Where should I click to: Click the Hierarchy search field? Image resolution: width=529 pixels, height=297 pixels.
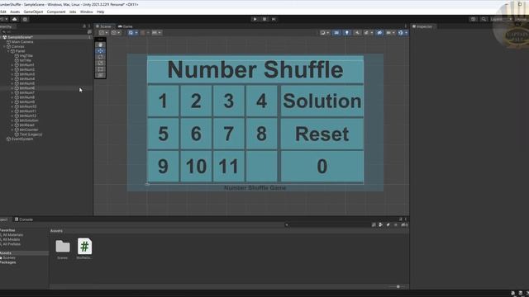click(44, 31)
